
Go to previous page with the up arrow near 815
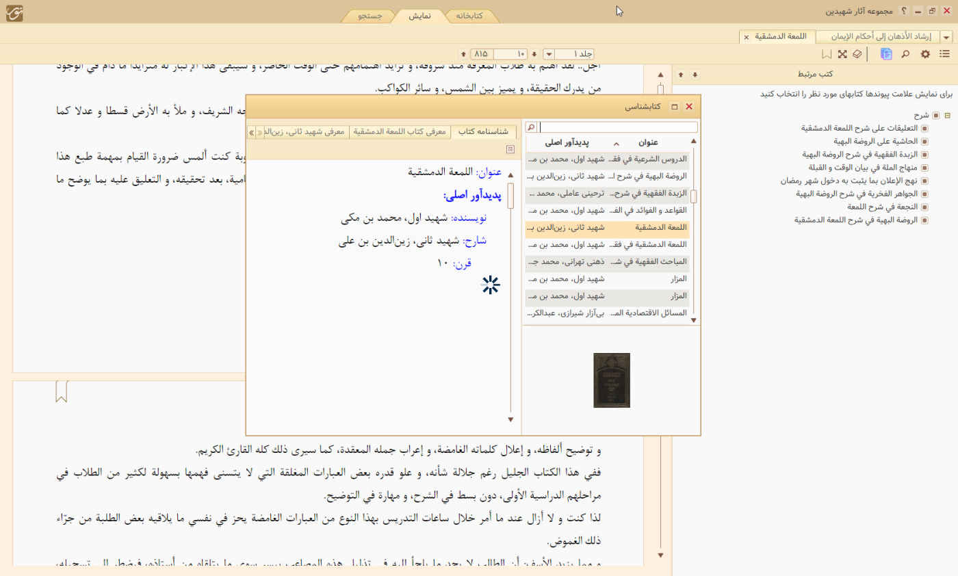463,54
